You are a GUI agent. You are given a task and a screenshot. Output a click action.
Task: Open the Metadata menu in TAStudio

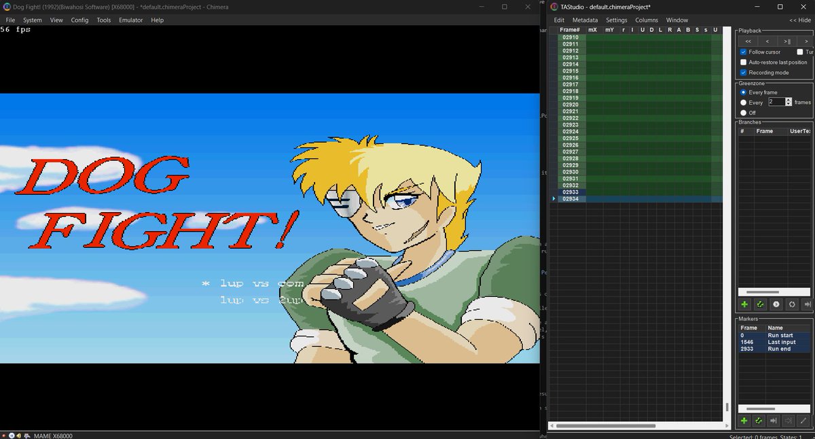click(585, 20)
